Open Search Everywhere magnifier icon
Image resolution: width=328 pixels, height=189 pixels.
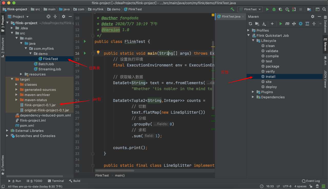coord(324,9)
